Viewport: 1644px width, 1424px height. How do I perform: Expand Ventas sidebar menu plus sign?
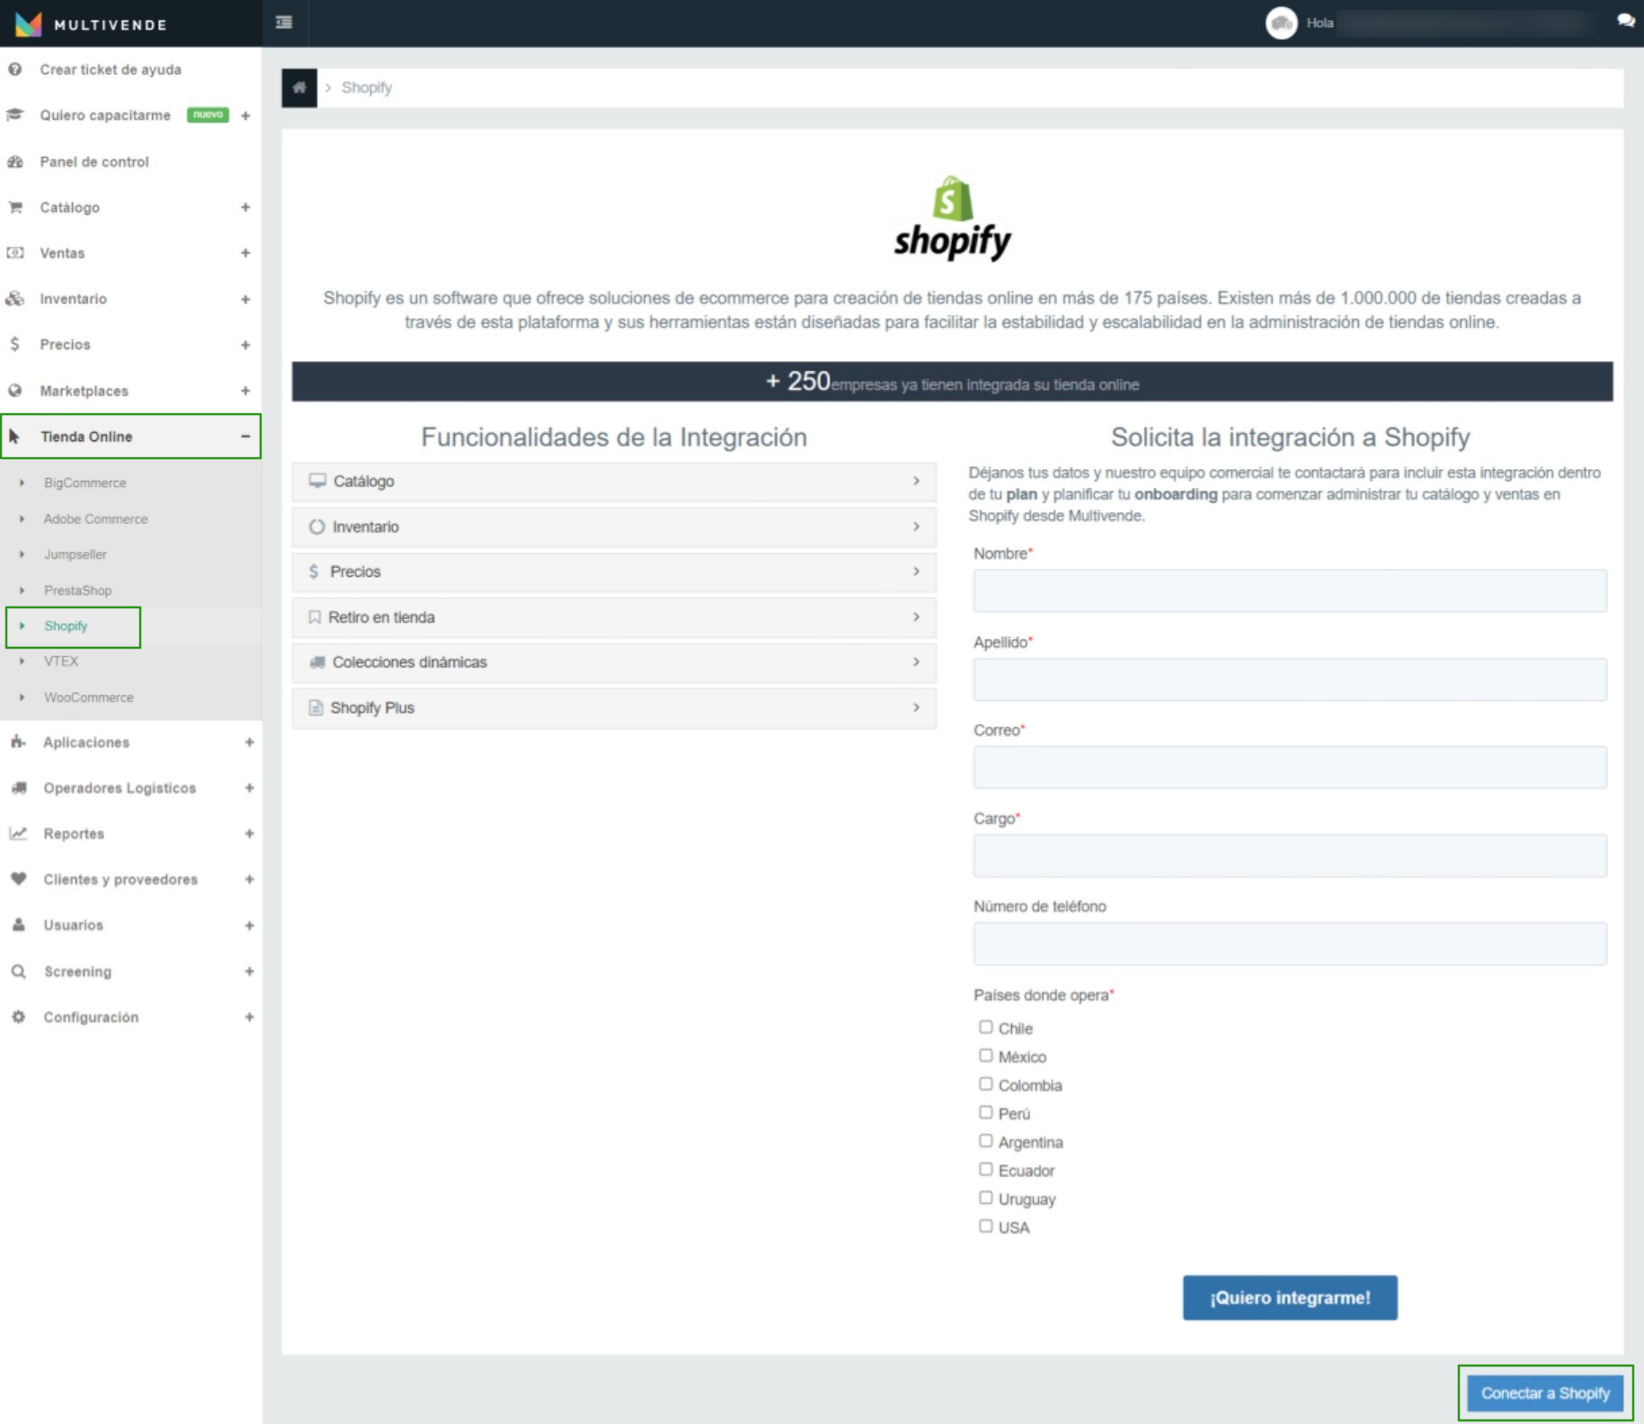point(245,253)
